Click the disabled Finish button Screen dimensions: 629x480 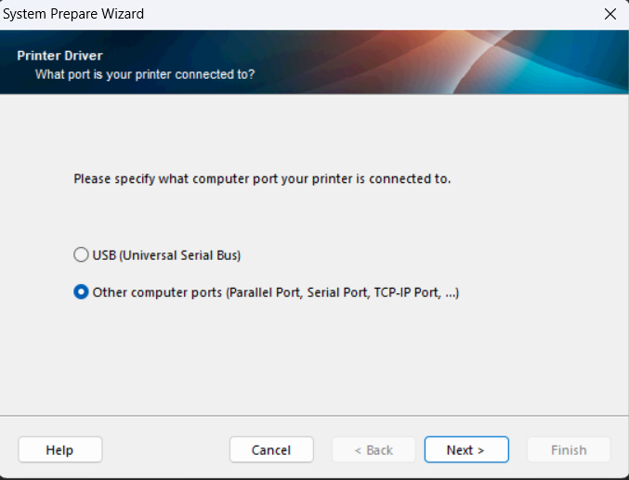[x=569, y=450]
